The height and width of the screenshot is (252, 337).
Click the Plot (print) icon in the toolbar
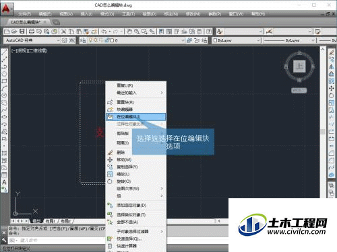coord(32,32)
